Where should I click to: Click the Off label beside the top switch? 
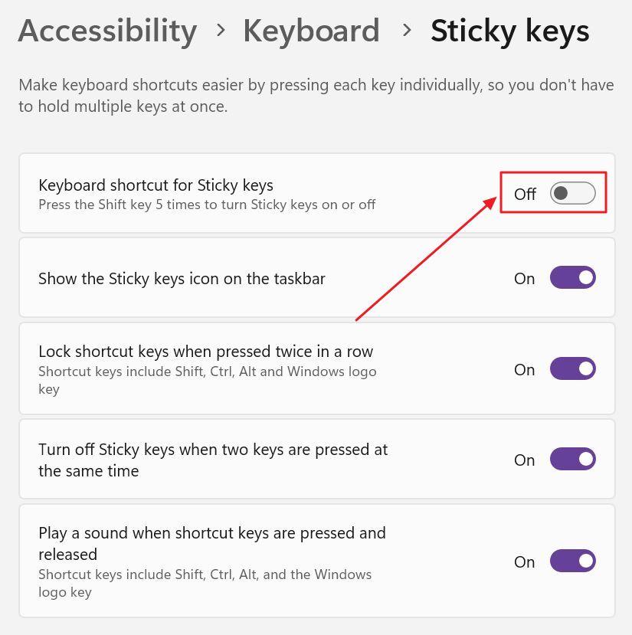click(525, 195)
